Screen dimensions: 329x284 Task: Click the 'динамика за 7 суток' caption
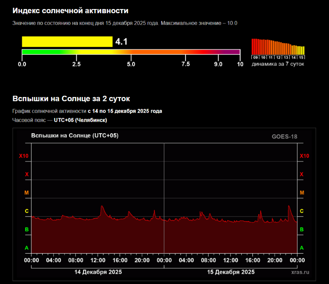click(278, 64)
